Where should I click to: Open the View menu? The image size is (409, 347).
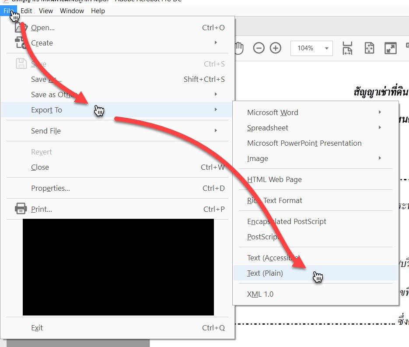pyautogui.click(x=46, y=11)
